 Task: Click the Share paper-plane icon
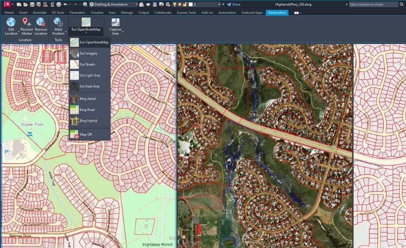[229, 5]
